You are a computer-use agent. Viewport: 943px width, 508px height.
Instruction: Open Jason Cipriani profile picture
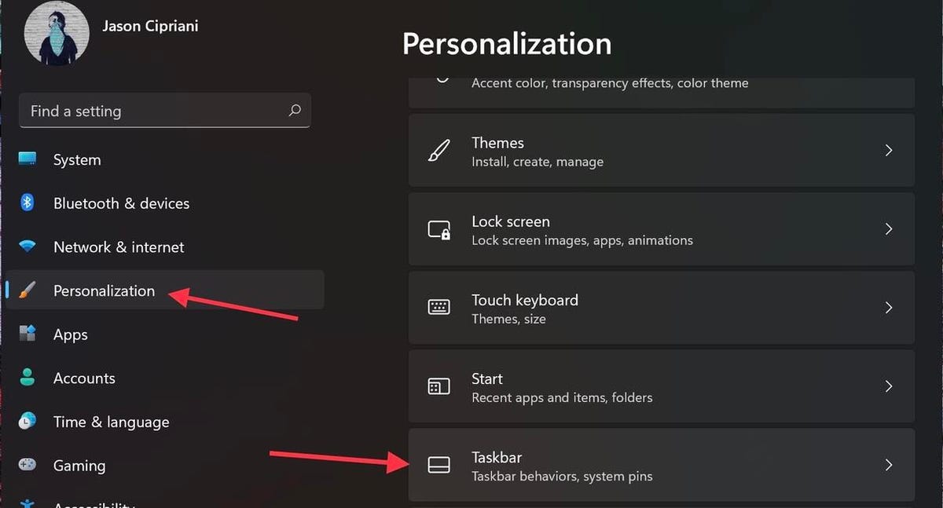point(56,32)
